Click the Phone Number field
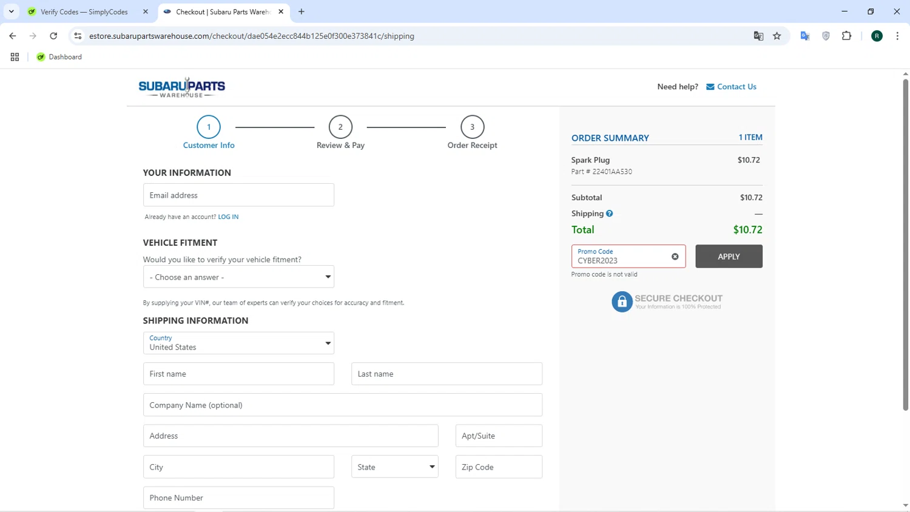 238,497
